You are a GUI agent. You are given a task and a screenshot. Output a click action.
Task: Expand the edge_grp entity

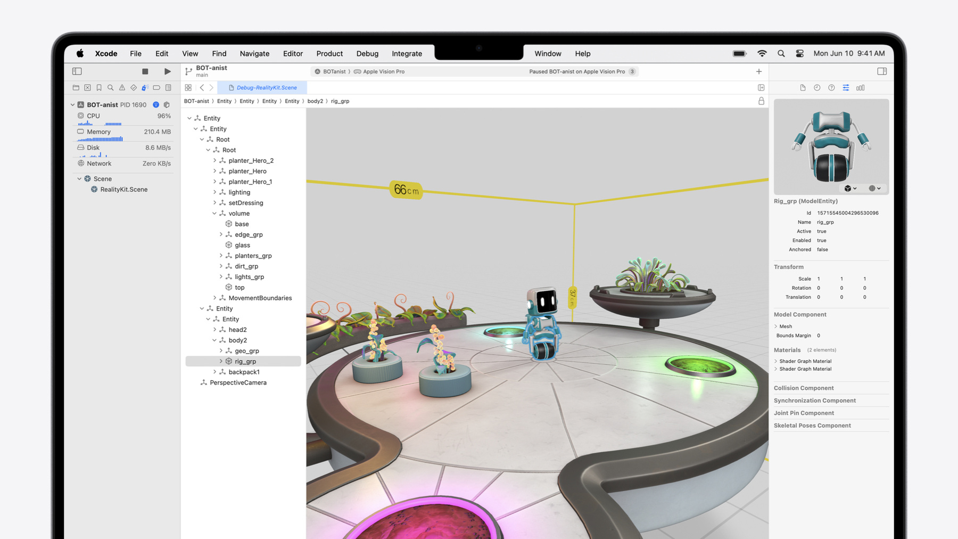coord(221,234)
